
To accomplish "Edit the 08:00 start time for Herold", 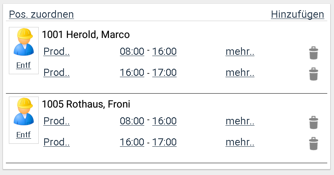I will pyautogui.click(x=132, y=51).
